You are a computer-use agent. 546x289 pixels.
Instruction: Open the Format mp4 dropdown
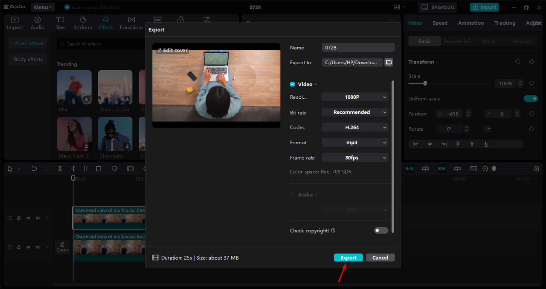point(355,143)
